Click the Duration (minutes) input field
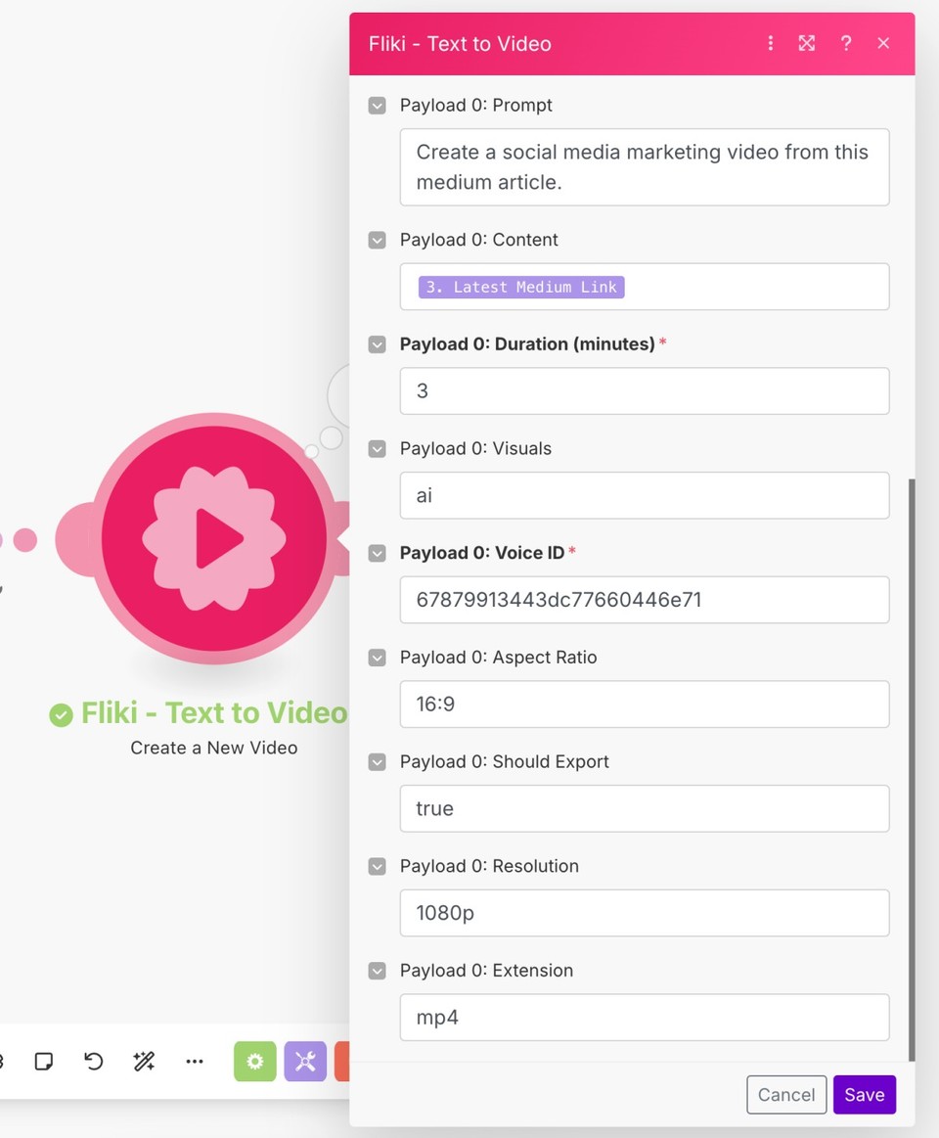This screenshot has height=1138, width=939. (645, 391)
